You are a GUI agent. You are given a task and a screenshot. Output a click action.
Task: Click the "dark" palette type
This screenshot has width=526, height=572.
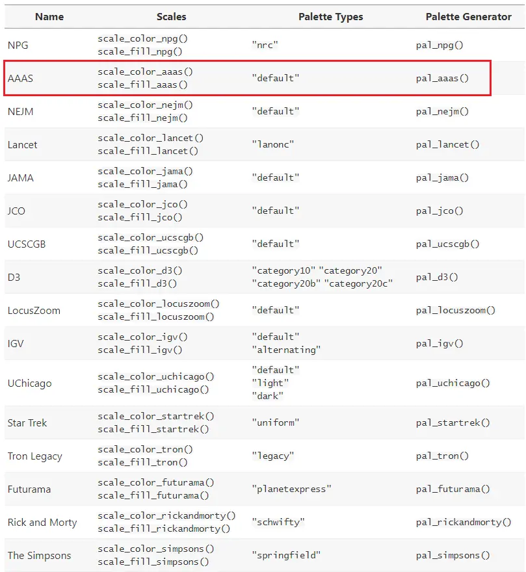[268, 396]
